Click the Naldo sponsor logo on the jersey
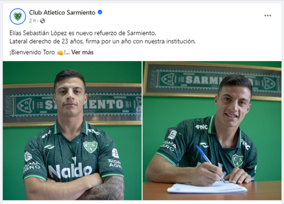284x204 pixels. 70,170
